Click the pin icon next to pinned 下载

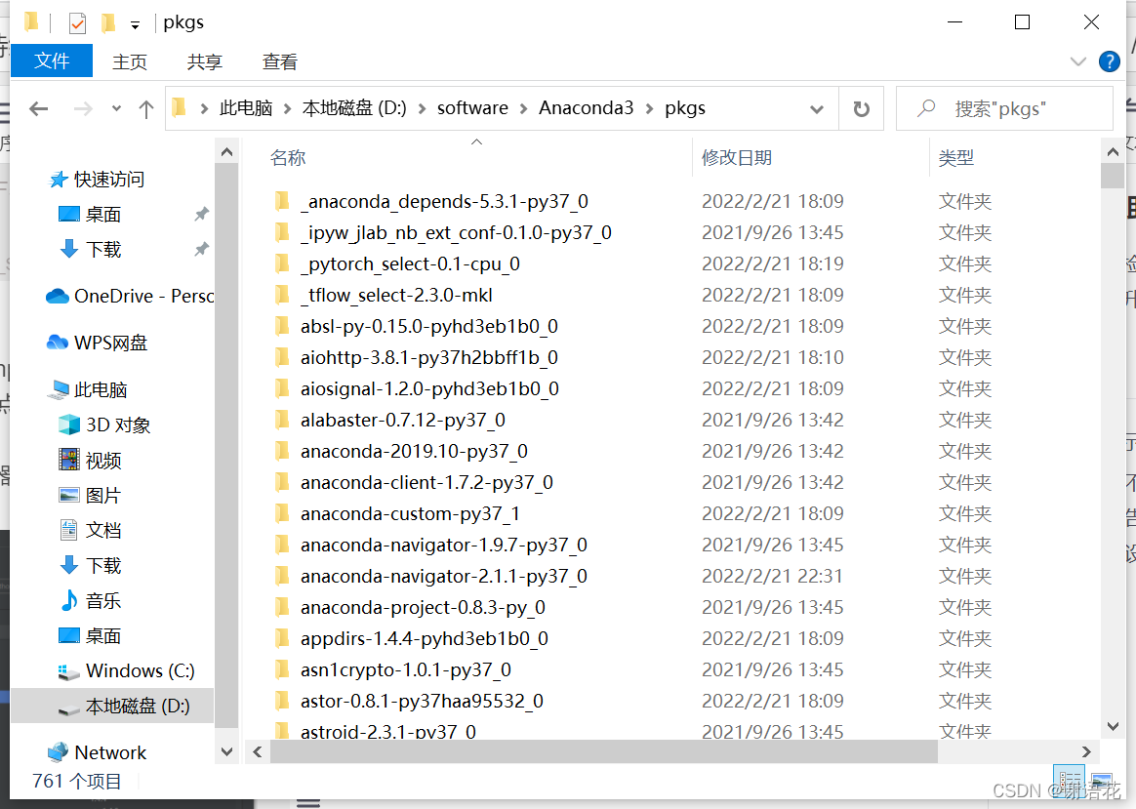point(201,249)
